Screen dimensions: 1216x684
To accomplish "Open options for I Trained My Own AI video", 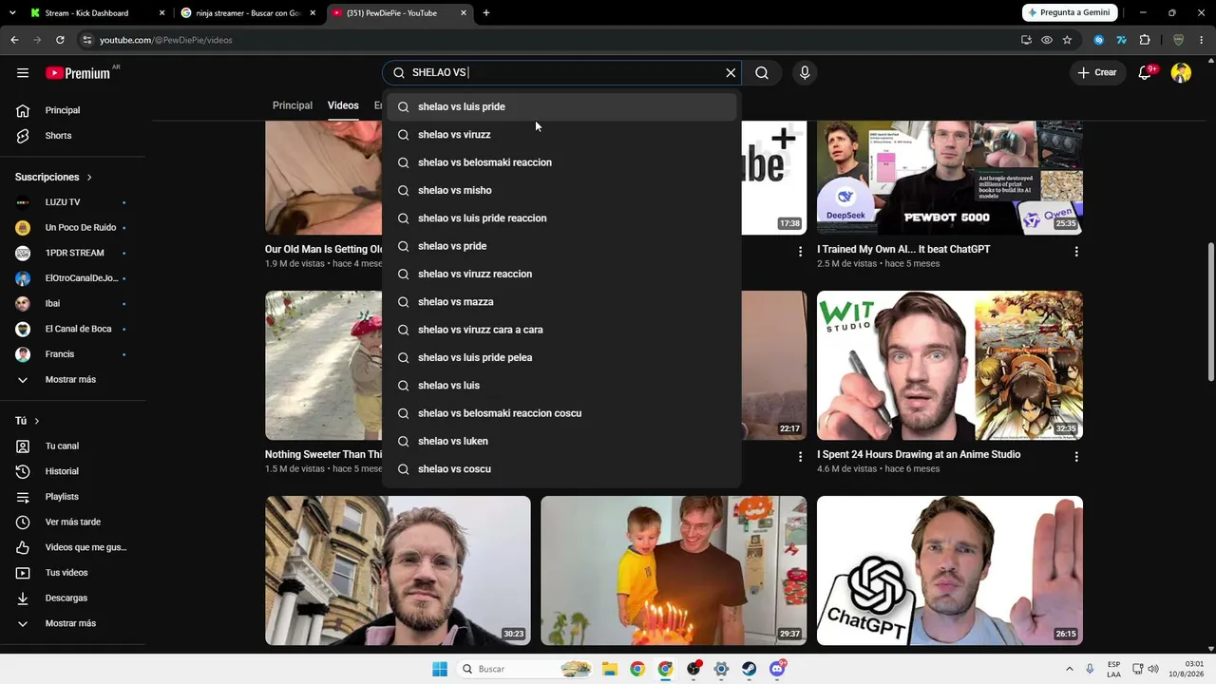I will [x=1076, y=252].
